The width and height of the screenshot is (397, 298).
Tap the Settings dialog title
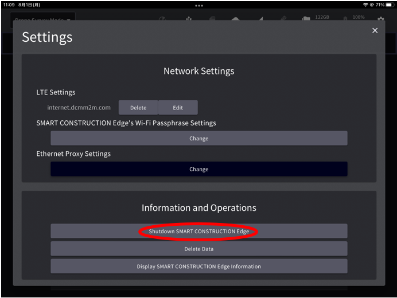click(x=47, y=37)
